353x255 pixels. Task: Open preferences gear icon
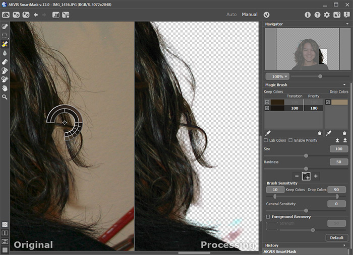click(x=327, y=15)
